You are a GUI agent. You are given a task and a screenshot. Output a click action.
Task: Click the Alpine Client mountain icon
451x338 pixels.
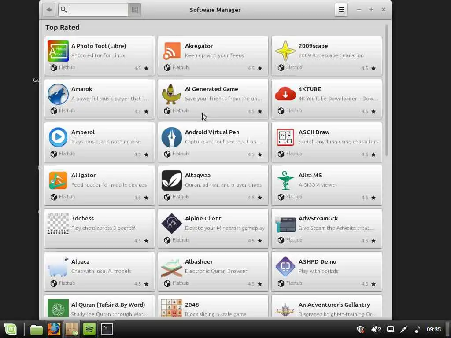click(172, 224)
